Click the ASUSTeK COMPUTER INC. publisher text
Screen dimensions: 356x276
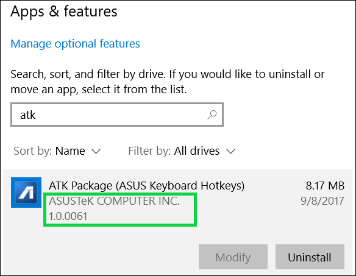pyautogui.click(x=114, y=201)
